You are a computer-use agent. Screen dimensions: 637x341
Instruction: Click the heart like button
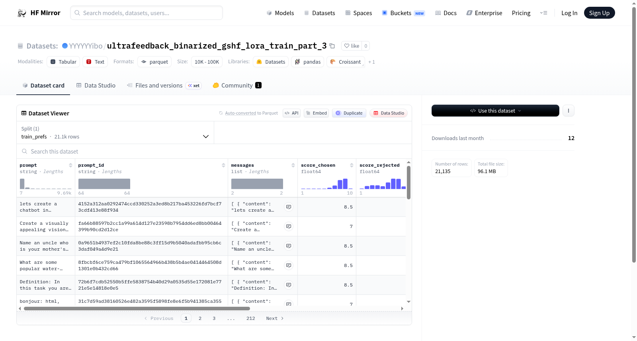point(352,46)
